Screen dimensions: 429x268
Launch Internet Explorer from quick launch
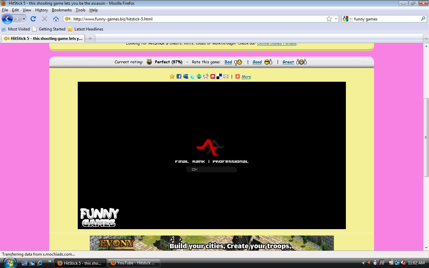(40, 263)
